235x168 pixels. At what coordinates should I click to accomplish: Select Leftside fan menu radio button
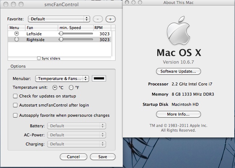pyautogui.click(x=16, y=33)
